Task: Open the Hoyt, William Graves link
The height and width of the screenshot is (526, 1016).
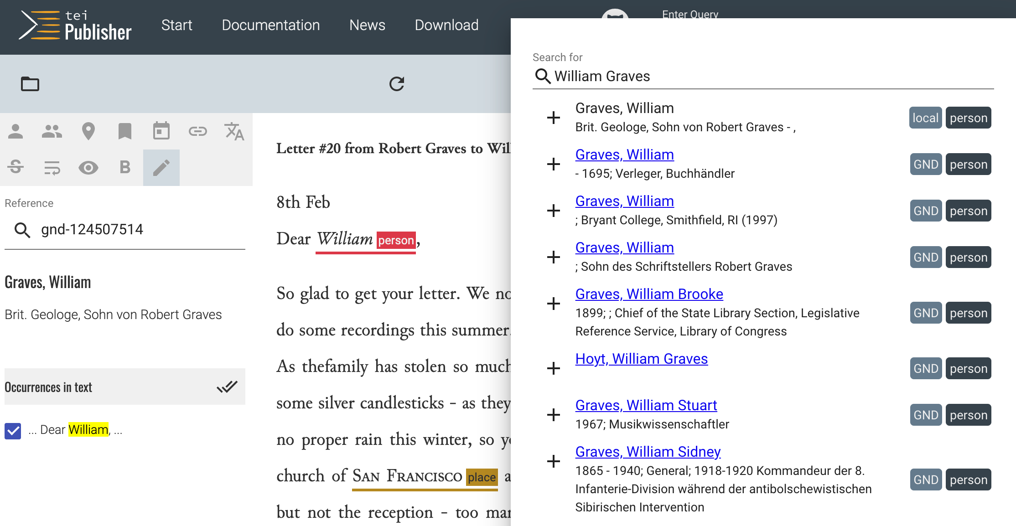Action: [x=641, y=359]
